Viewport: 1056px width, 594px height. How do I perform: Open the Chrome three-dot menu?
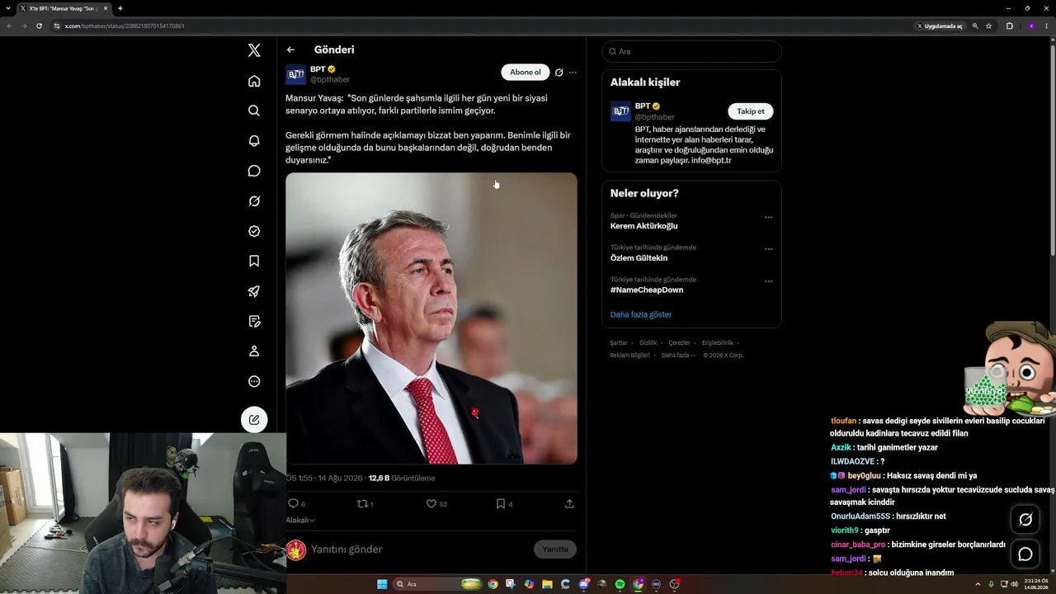point(1046,26)
